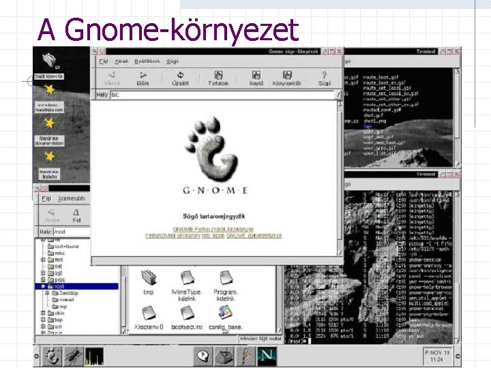The height and width of the screenshot is (368, 491).
Task: Click the Fel up arrow in file manager
Action: point(76,215)
